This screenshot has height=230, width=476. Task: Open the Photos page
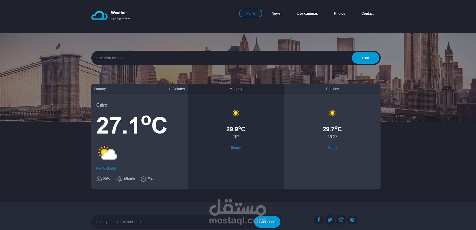pyautogui.click(x=339, y=13)
